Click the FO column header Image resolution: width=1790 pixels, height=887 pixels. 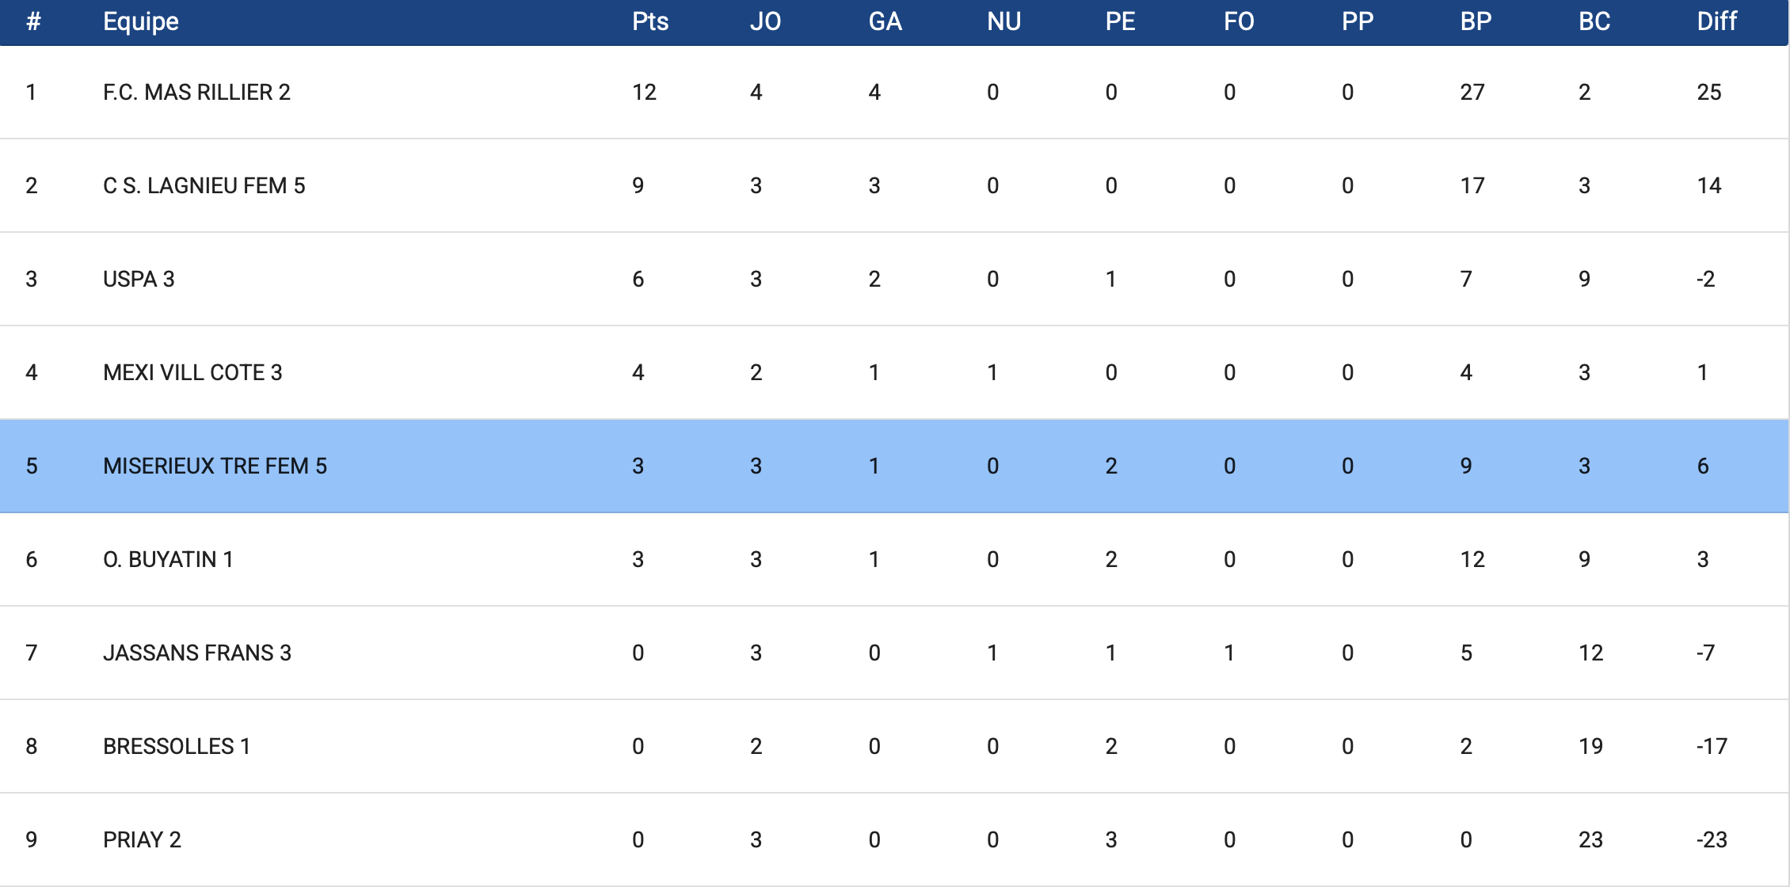coord(1239,21)
